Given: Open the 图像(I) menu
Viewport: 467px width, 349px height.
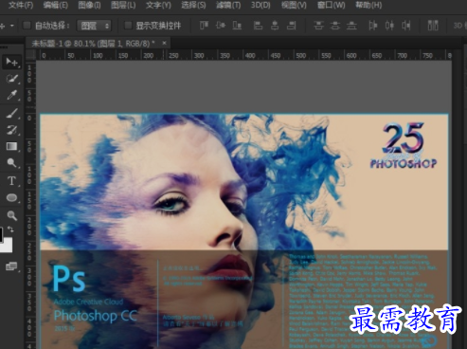Looking at the screenshot, I should 89,6.
